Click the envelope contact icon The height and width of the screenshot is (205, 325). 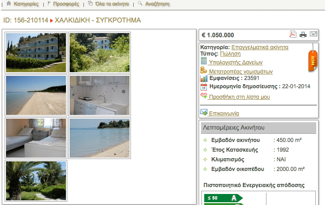[204, 112]
